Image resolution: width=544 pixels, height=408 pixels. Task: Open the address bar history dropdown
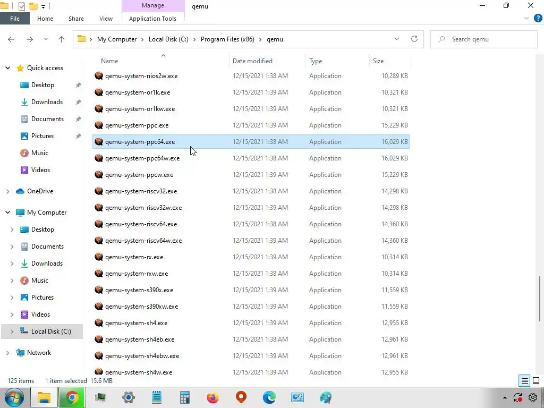coord(396,39)
